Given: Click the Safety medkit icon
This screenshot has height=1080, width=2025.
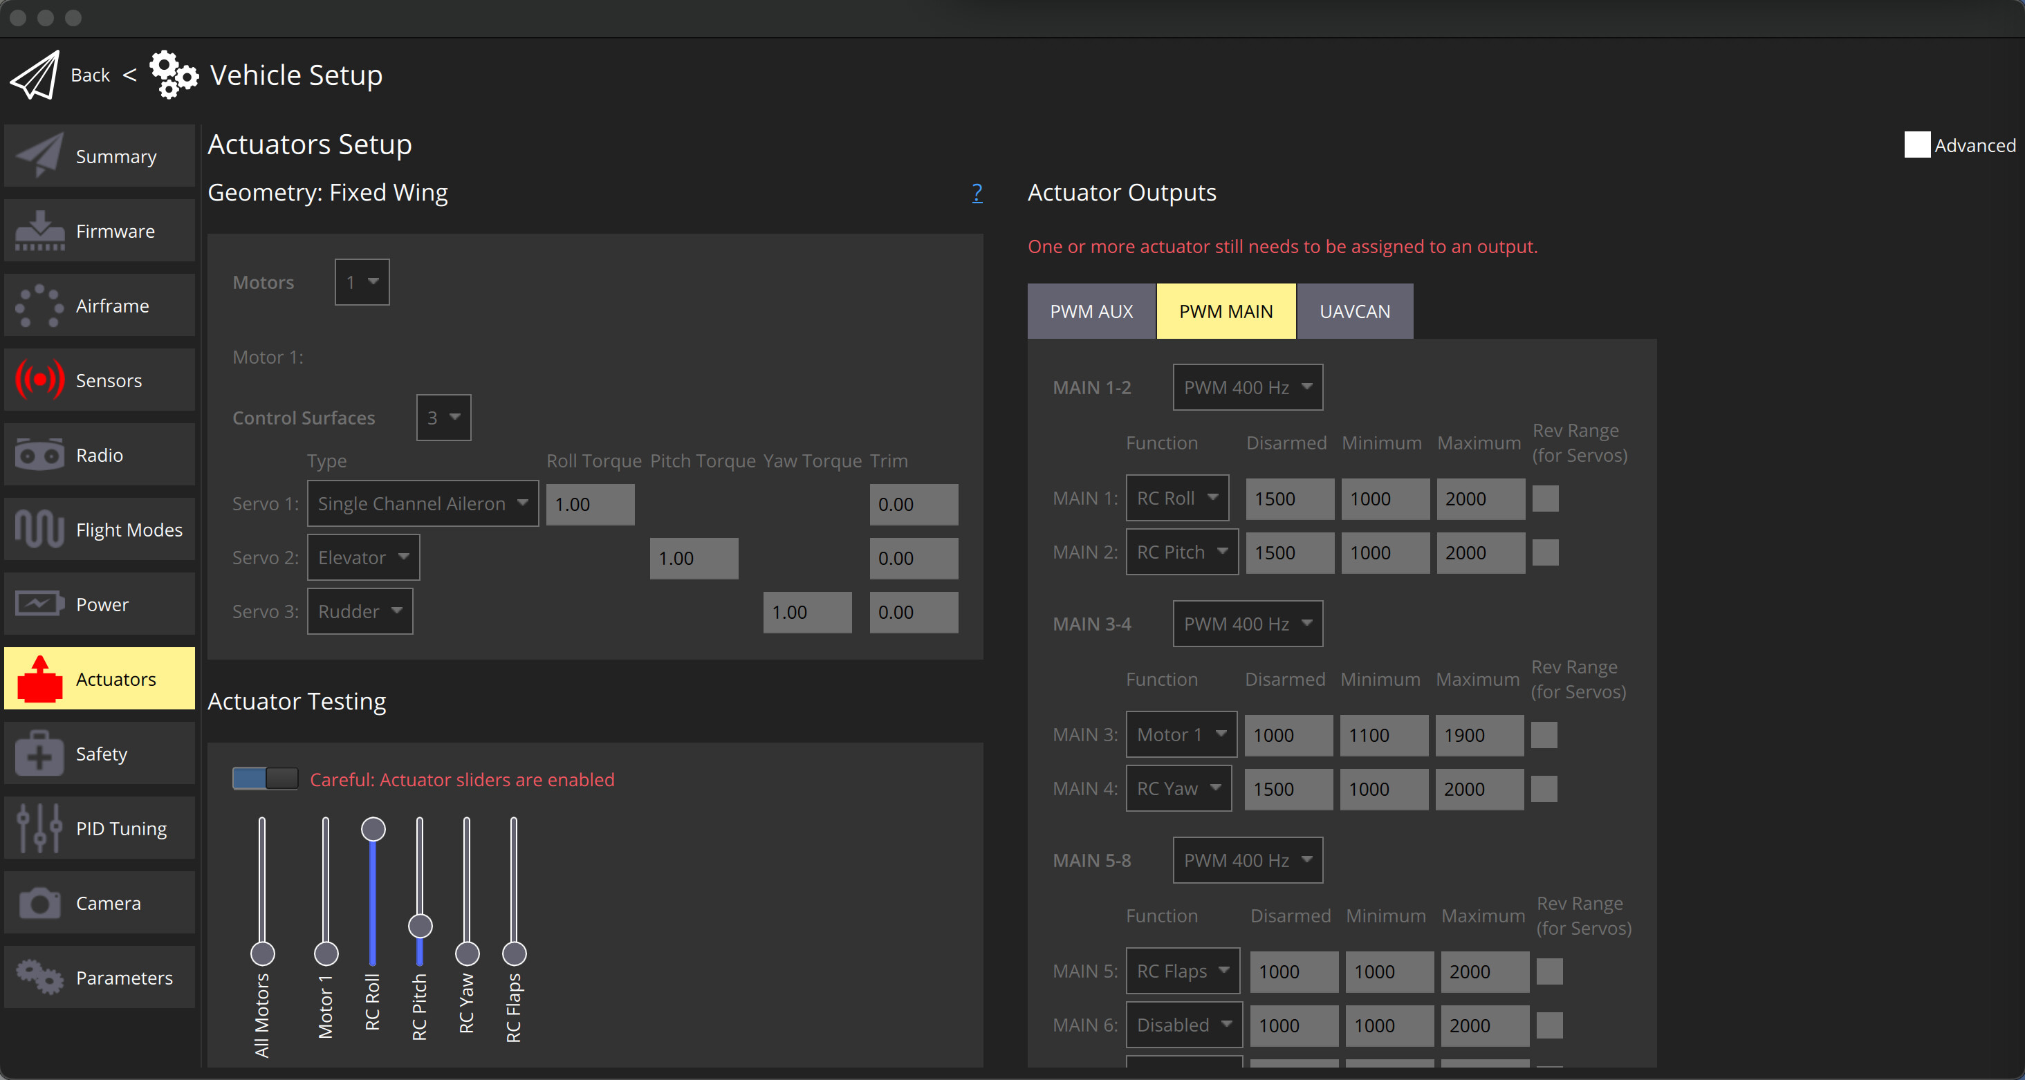Looking at the screenshot, I should 39,753.
